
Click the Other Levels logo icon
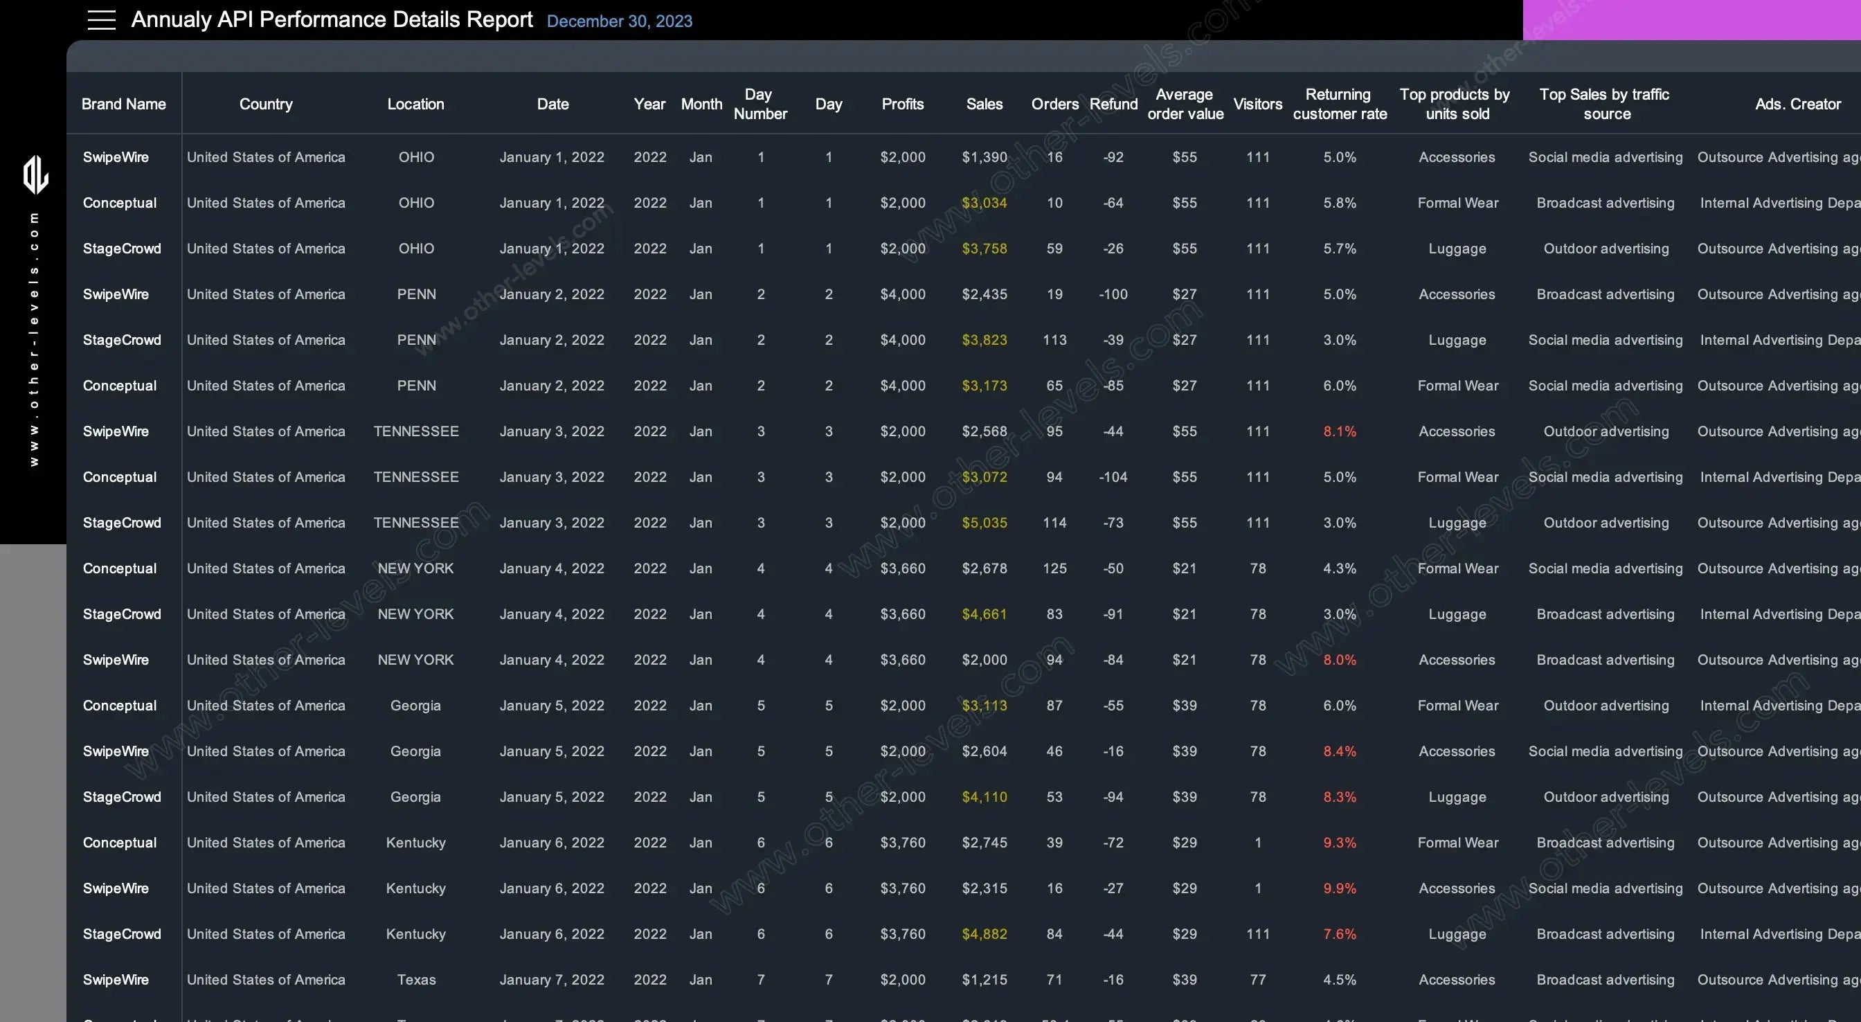click(35, 175)
